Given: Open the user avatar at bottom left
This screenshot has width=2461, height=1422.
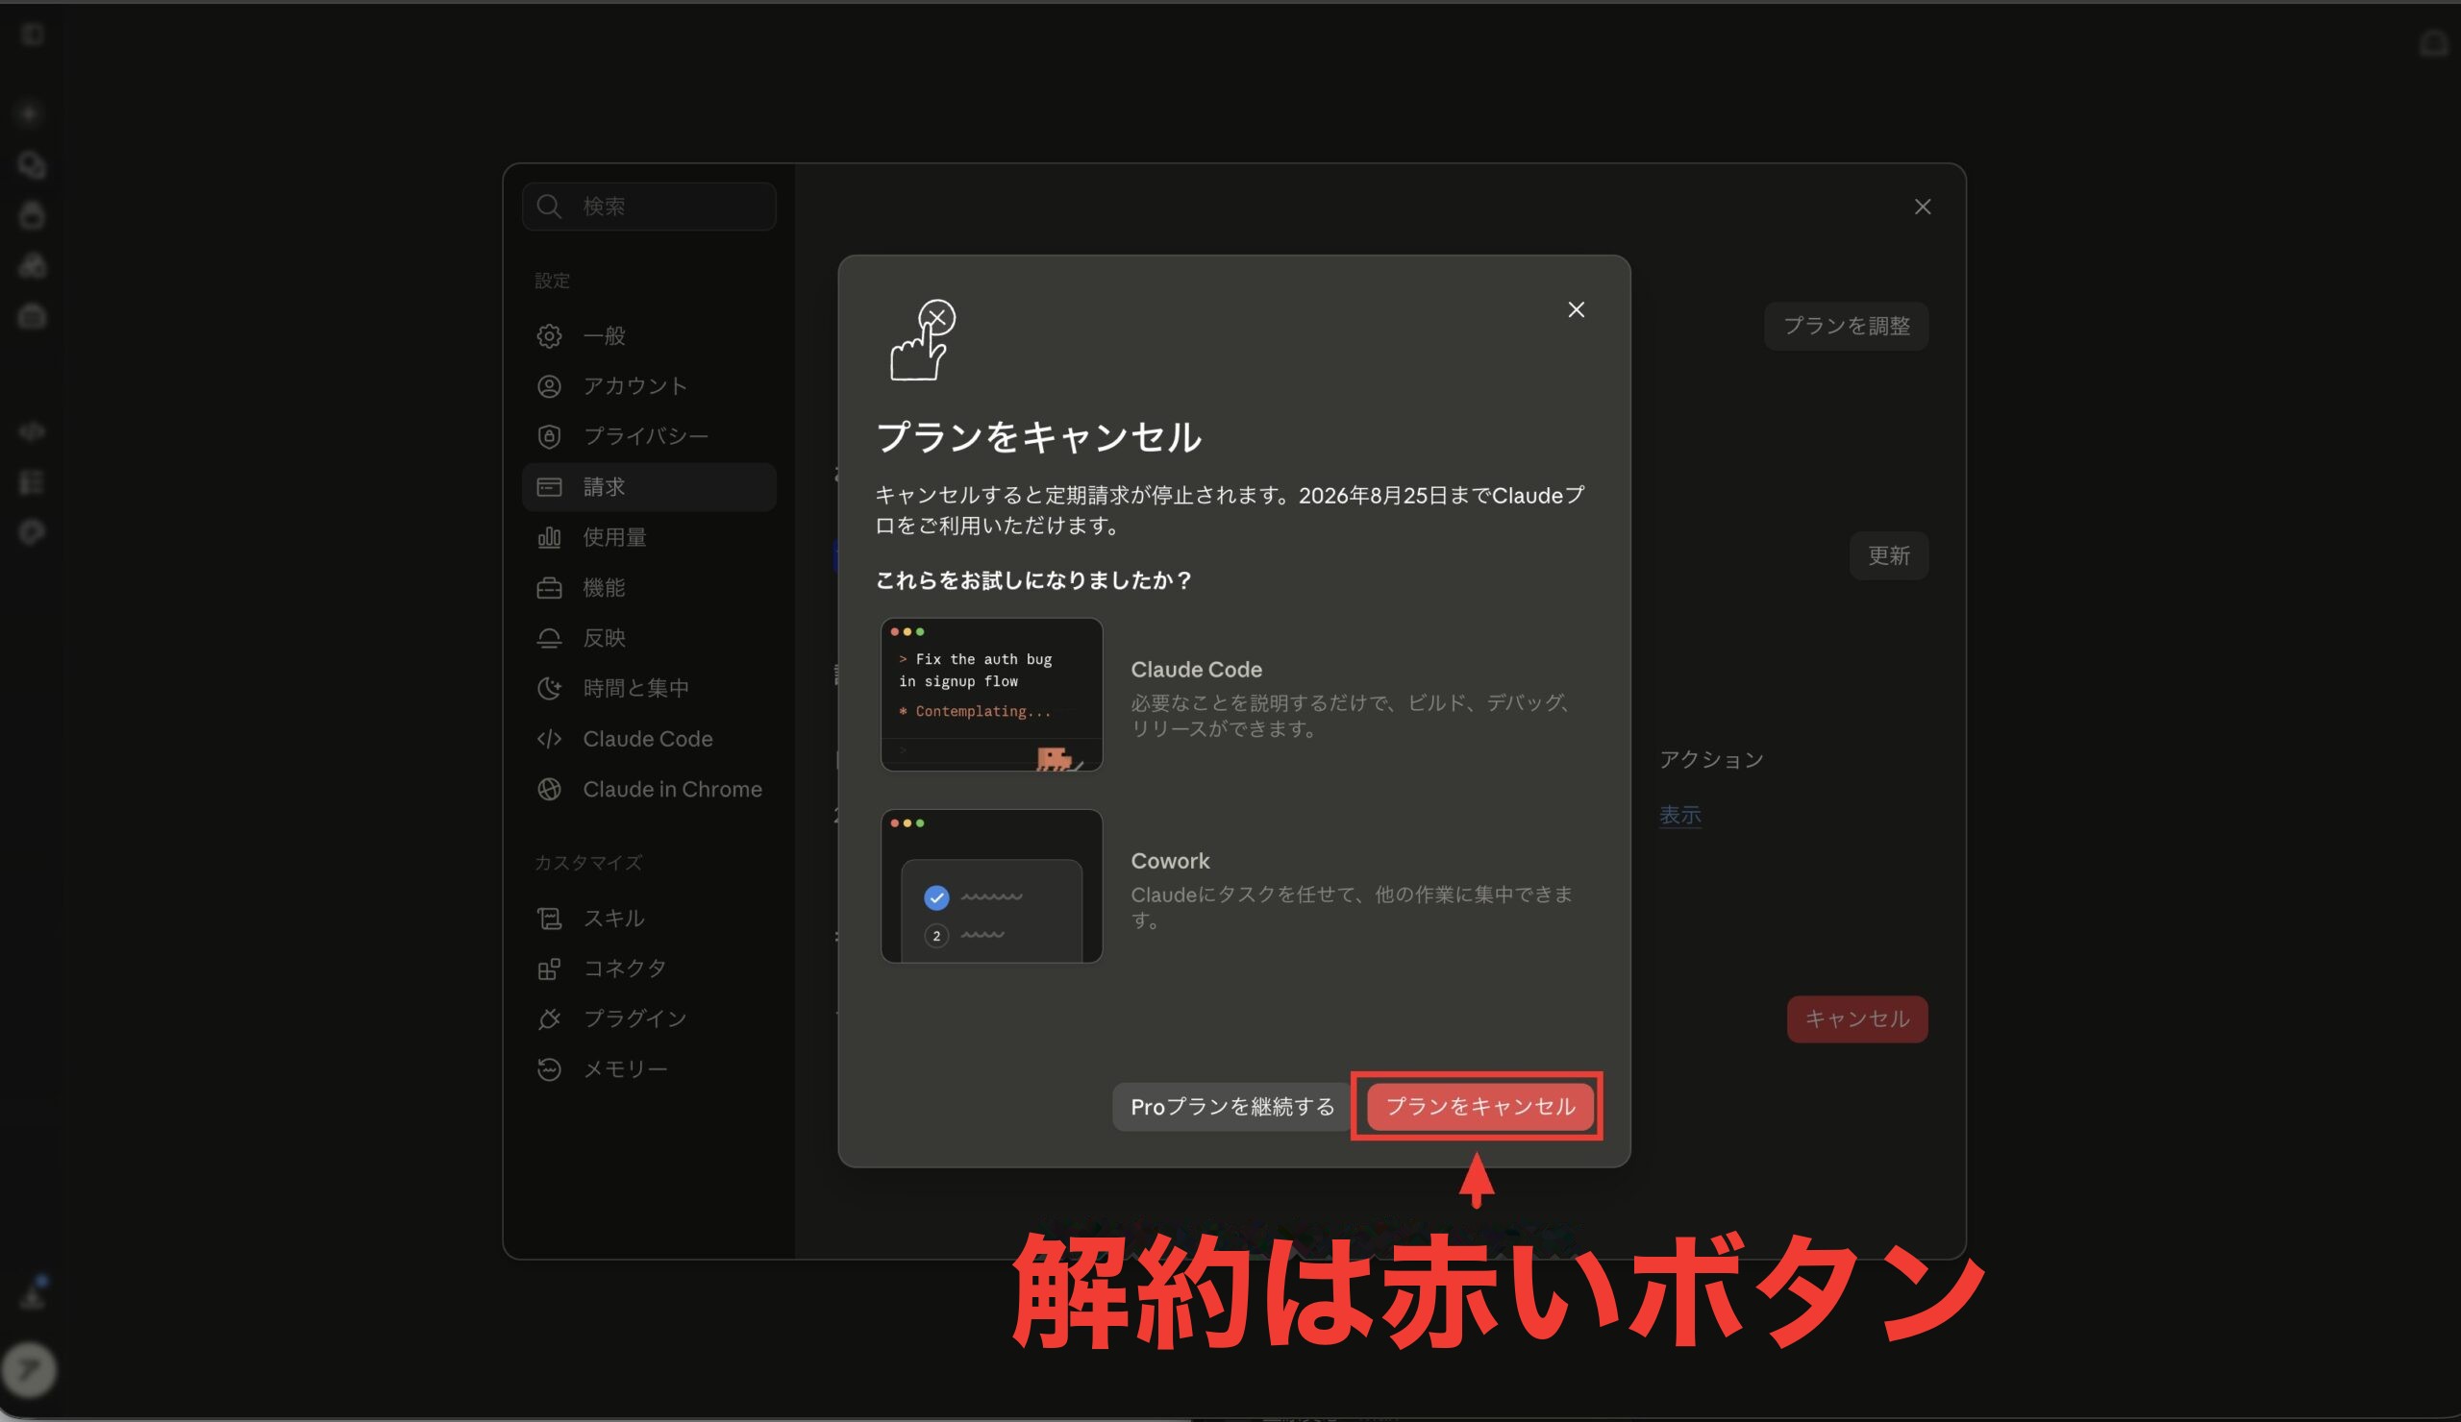Looking at the screenshot, I should (29, 1369).
